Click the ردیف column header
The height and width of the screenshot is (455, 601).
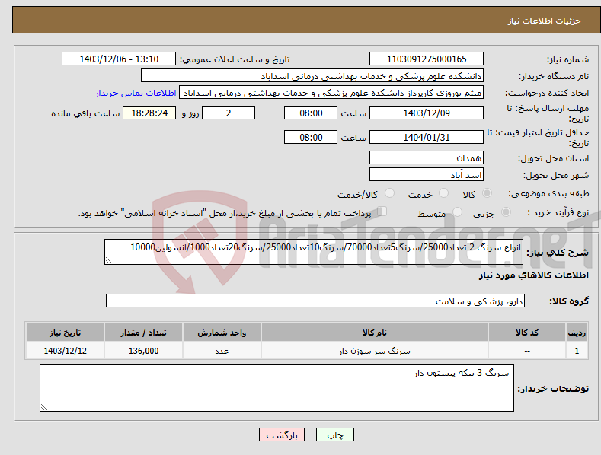tap(577, 332)
